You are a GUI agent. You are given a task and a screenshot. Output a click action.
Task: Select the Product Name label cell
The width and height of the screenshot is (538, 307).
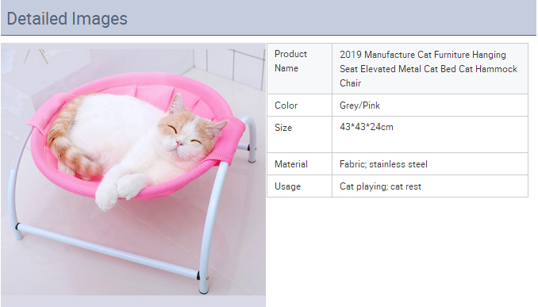[x=299, y=68]
